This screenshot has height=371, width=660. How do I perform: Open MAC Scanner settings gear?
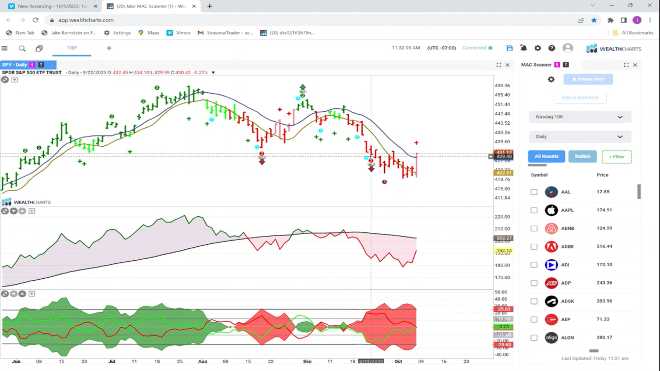tap(551, 79)
